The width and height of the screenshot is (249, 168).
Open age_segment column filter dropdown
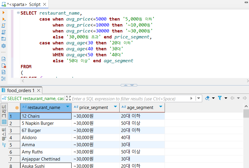161,106
